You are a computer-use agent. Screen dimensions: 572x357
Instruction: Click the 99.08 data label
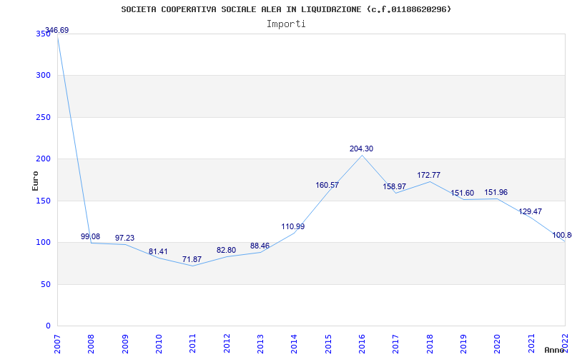pos(91,236)
